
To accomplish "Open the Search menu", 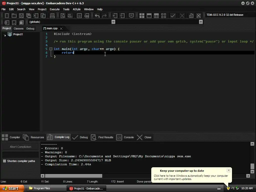I will pos(21,9).
